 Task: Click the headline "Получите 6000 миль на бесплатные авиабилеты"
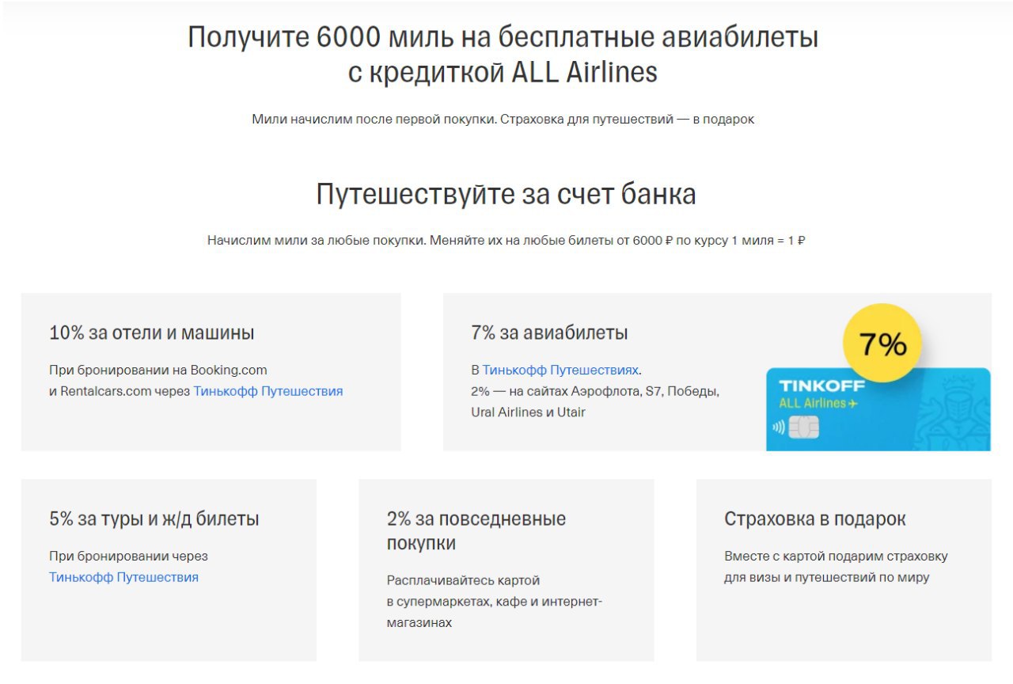(503, 37)
